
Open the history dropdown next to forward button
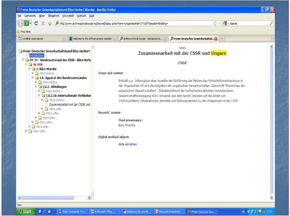[x=31, y=24]
